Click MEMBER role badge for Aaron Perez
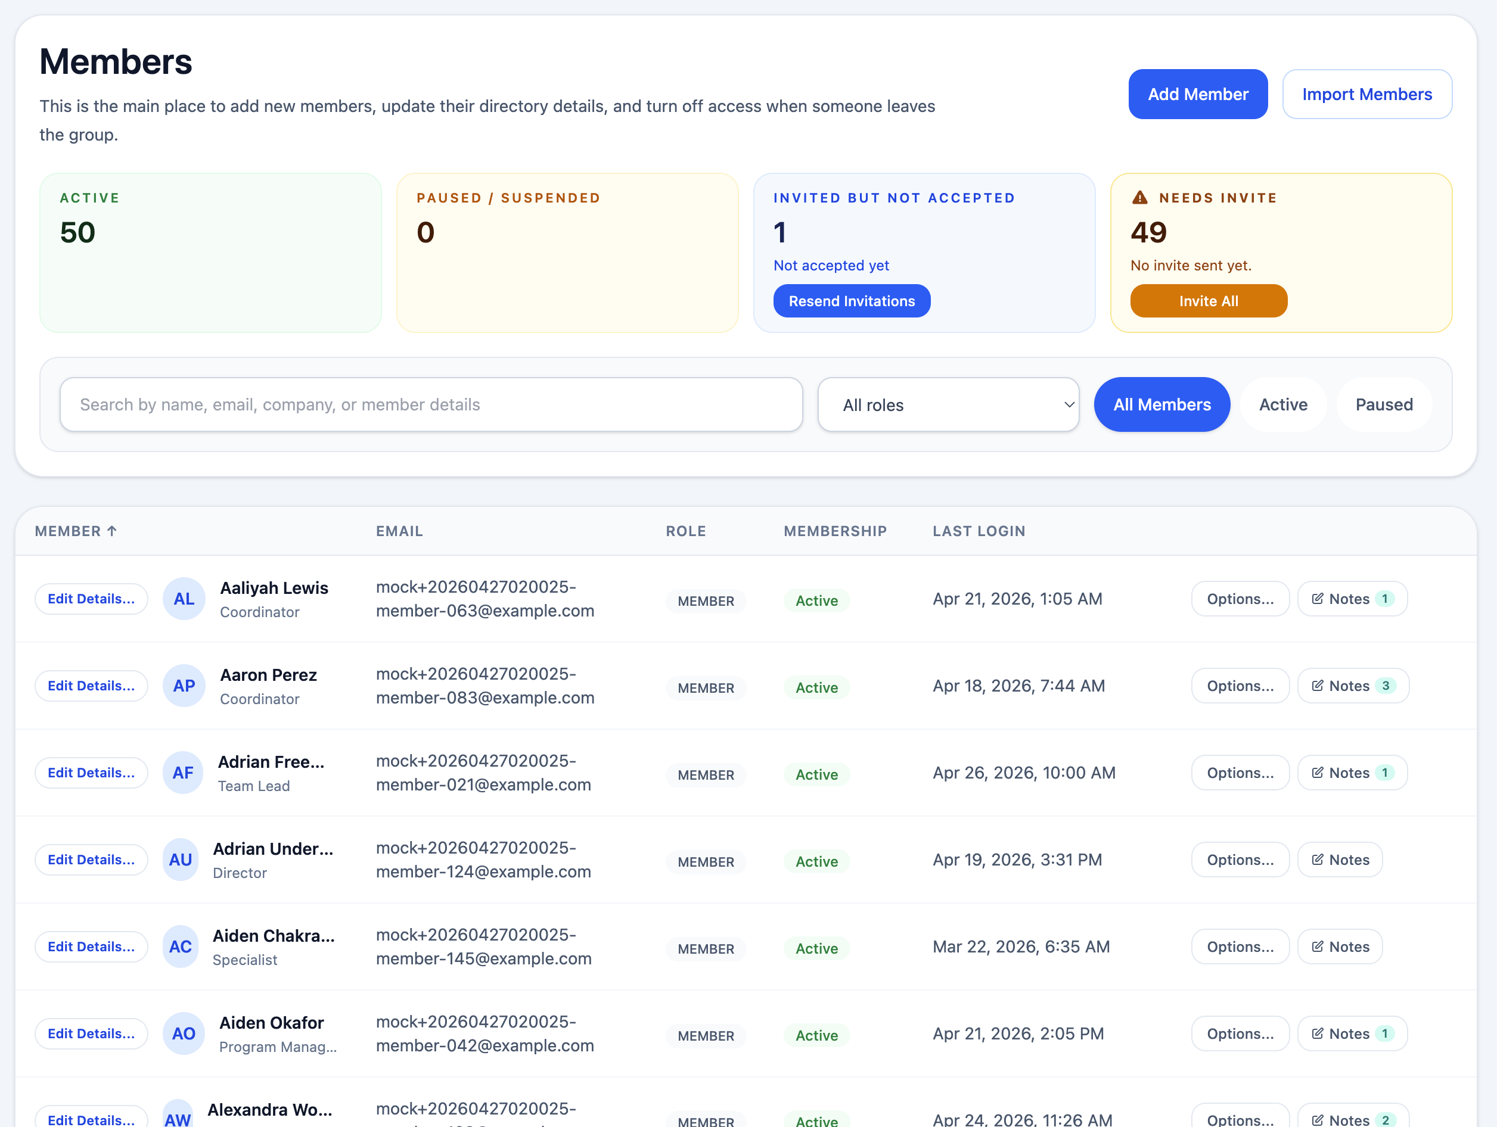Image resolution: width=1497 pixels, height=1127 pixels. pos(706,688)
